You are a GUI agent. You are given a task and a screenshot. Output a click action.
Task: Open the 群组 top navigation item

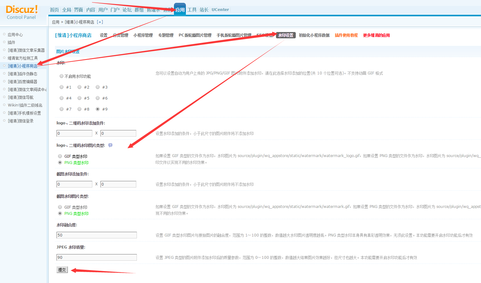(x=139, y=10)
